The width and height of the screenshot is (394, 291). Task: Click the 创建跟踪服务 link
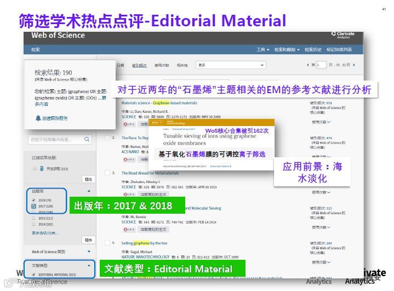click(x=55, y=118)
